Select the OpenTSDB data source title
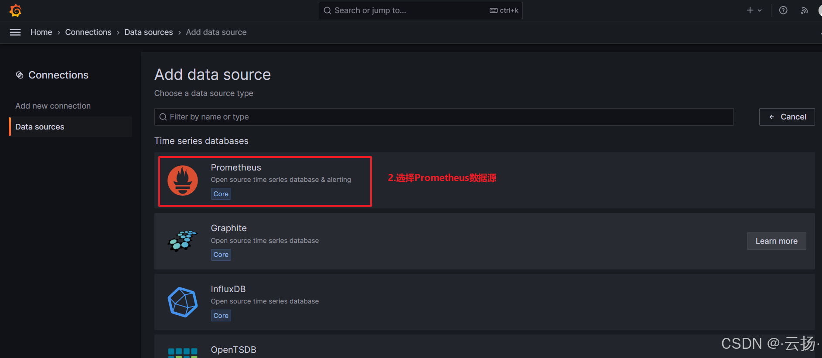 point(233,350)
